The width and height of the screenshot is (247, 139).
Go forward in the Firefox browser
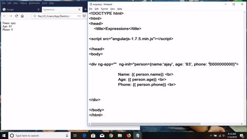[x=10, y=16]
